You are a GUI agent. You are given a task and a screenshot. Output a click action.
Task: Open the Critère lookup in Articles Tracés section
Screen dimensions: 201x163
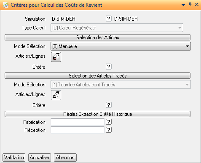109,105
